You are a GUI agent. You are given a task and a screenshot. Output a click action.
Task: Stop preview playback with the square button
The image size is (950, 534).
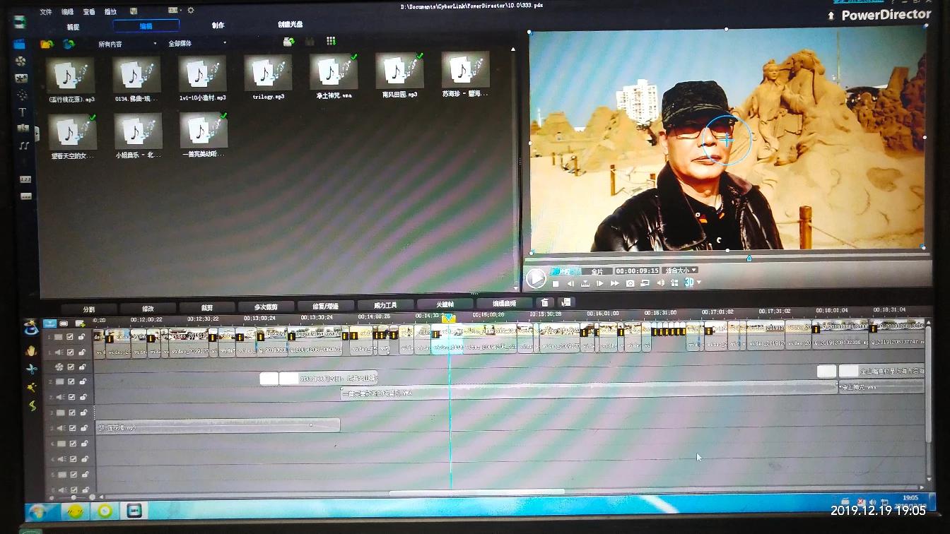(x=556, y=284)
